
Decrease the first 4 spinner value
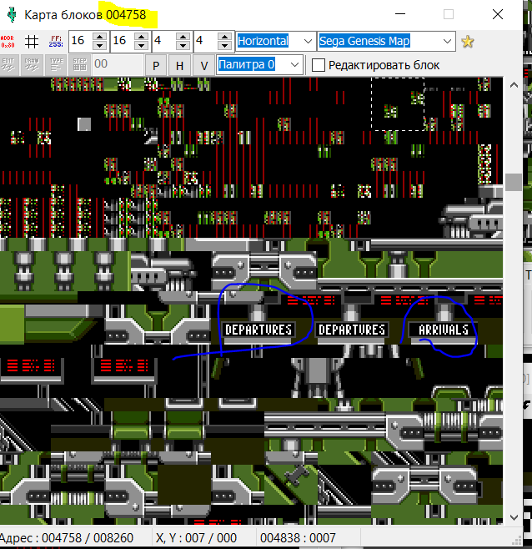click(x=183, y=46)
